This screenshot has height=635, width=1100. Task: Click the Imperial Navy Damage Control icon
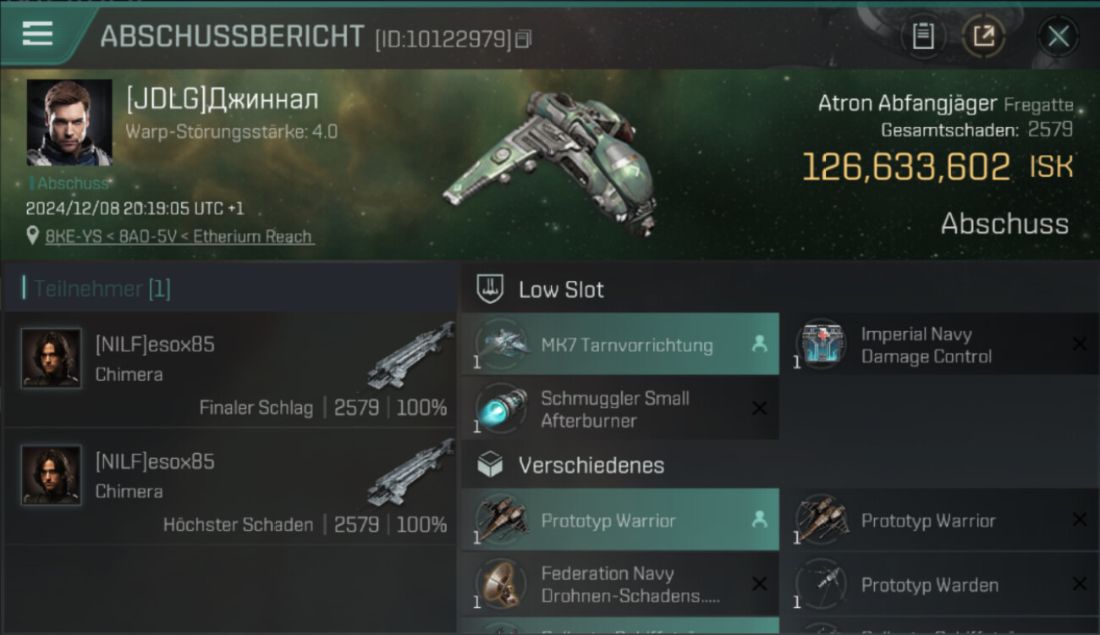tap(821, 345)
